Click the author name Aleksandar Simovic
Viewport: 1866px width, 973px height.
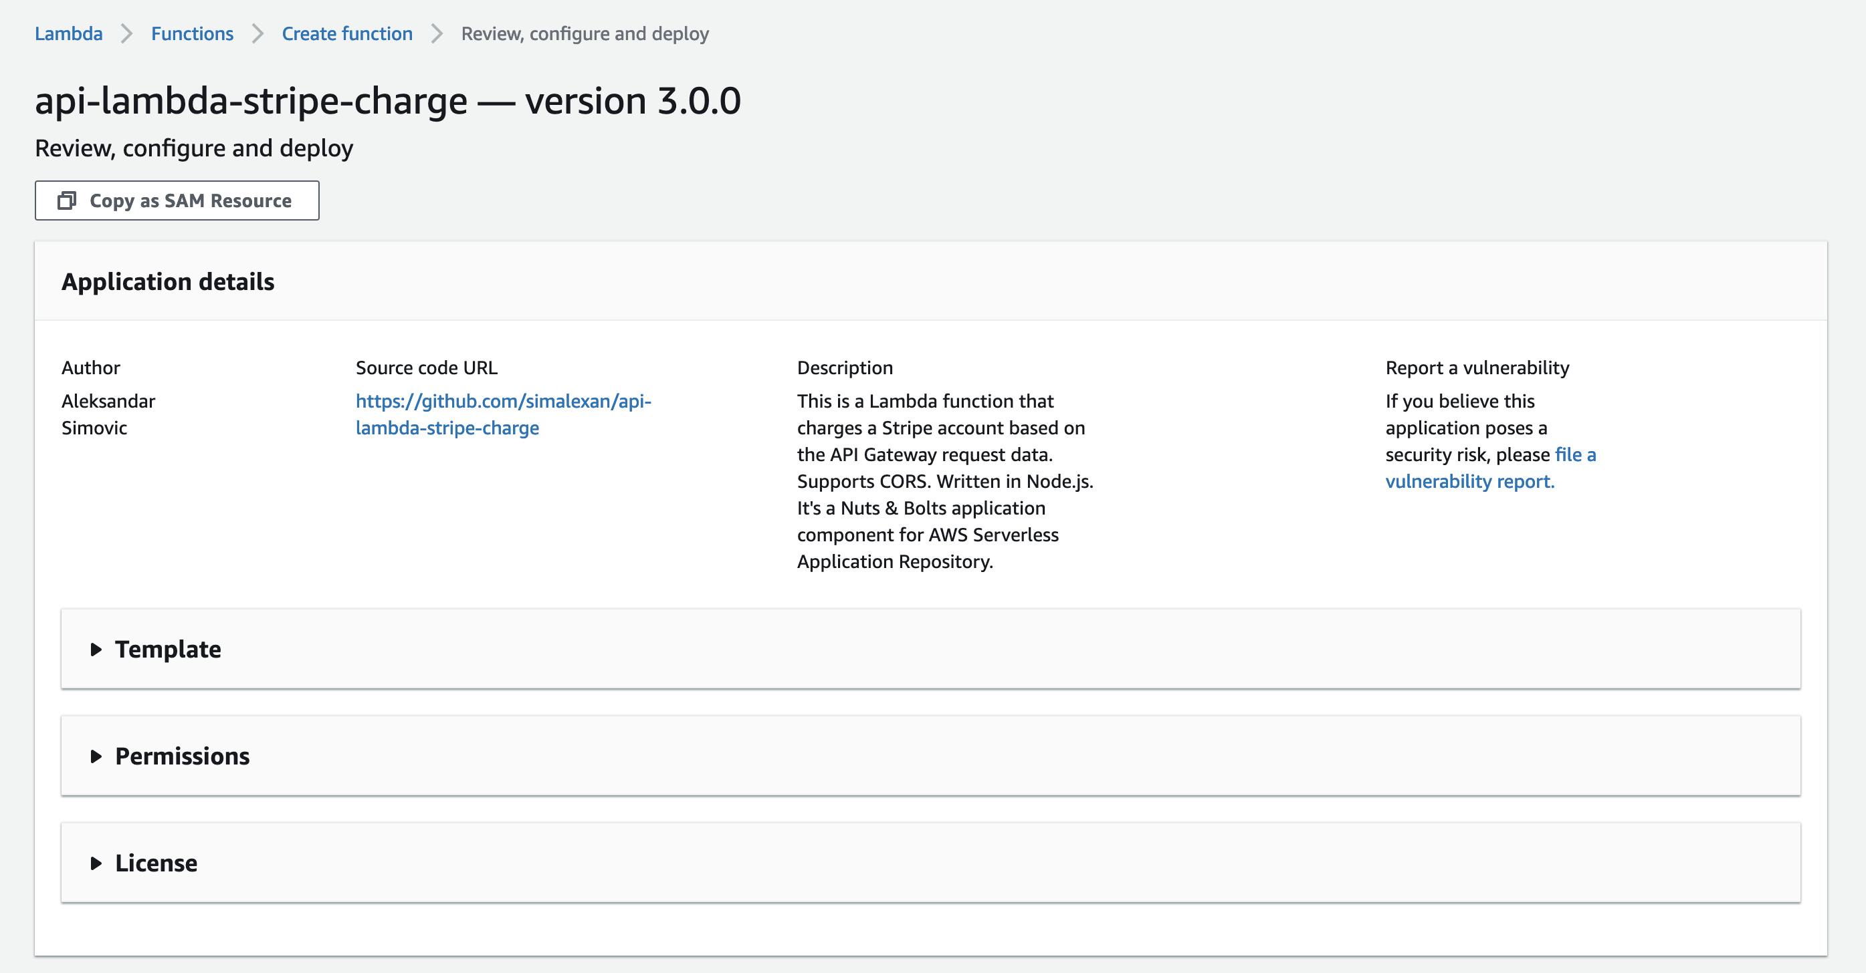[108, 414]
